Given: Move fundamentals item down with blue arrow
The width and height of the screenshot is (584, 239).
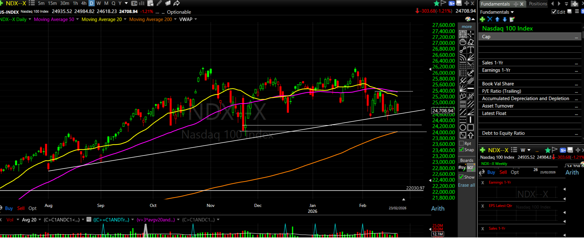Looking at the screenshot, I should [505, 19].
